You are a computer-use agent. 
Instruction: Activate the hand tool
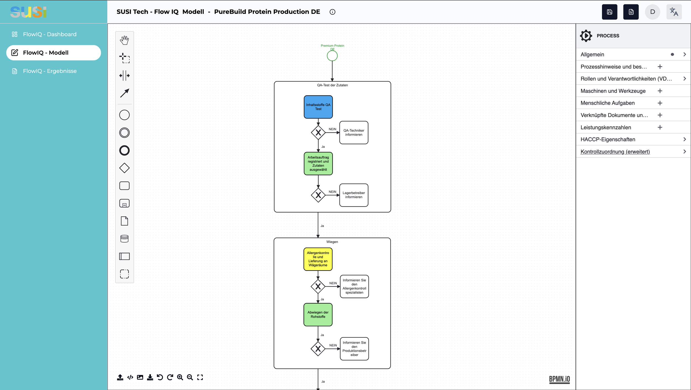124,40
